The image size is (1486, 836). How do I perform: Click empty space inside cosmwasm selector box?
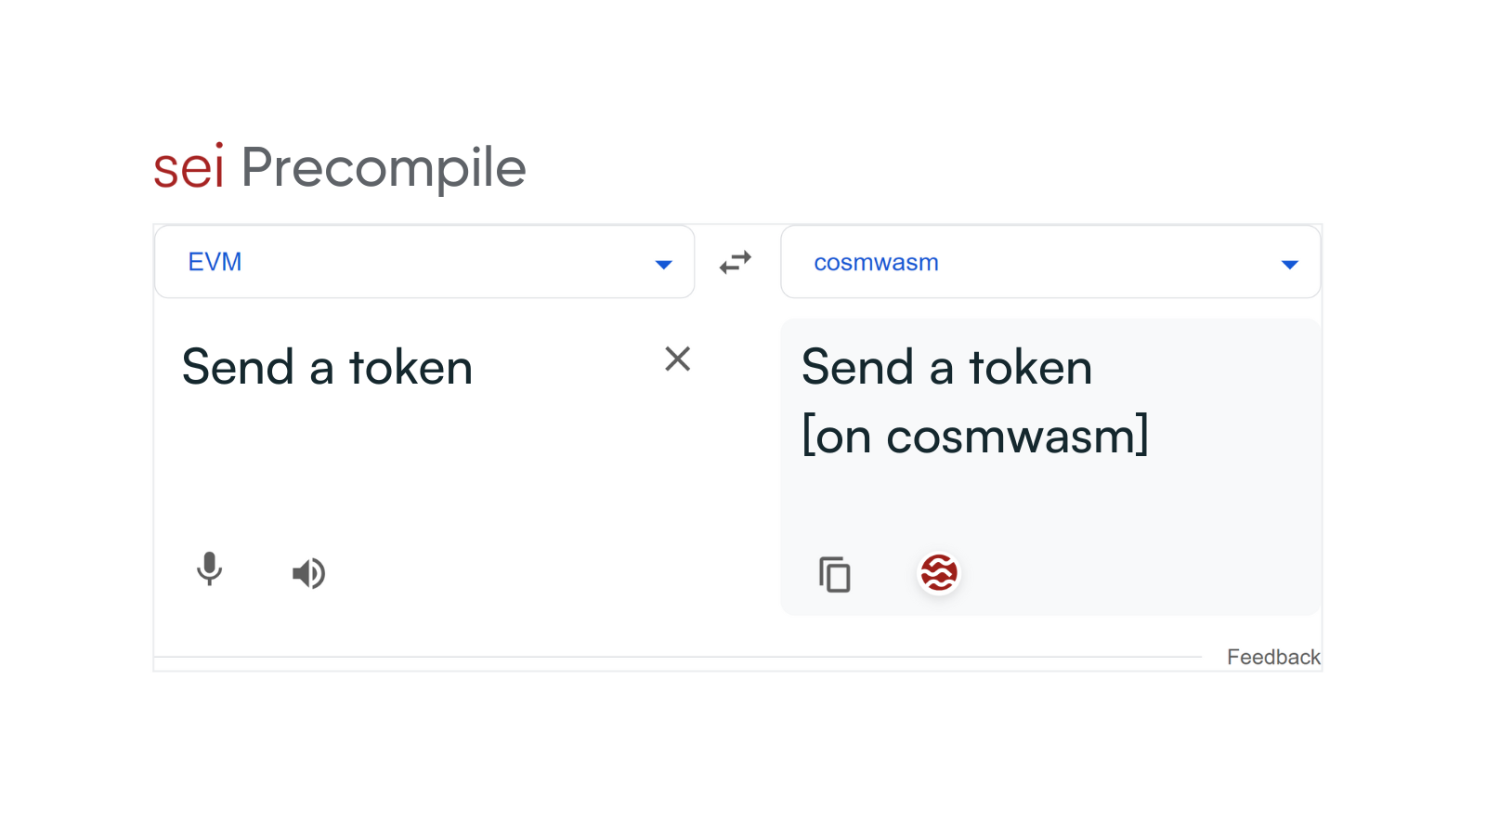pyautogui.click(x=1105, y=263)
